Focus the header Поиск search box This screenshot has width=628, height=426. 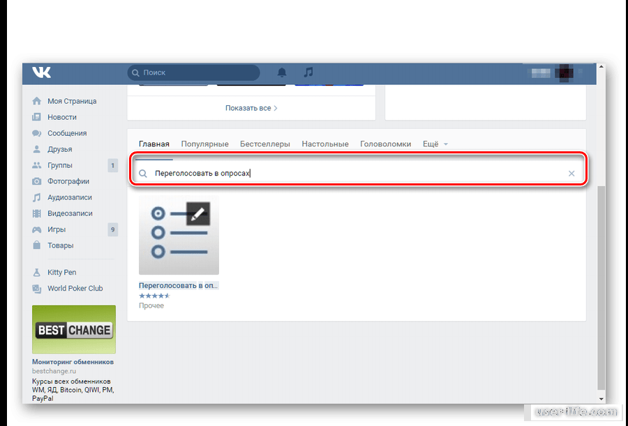(193, 73)
